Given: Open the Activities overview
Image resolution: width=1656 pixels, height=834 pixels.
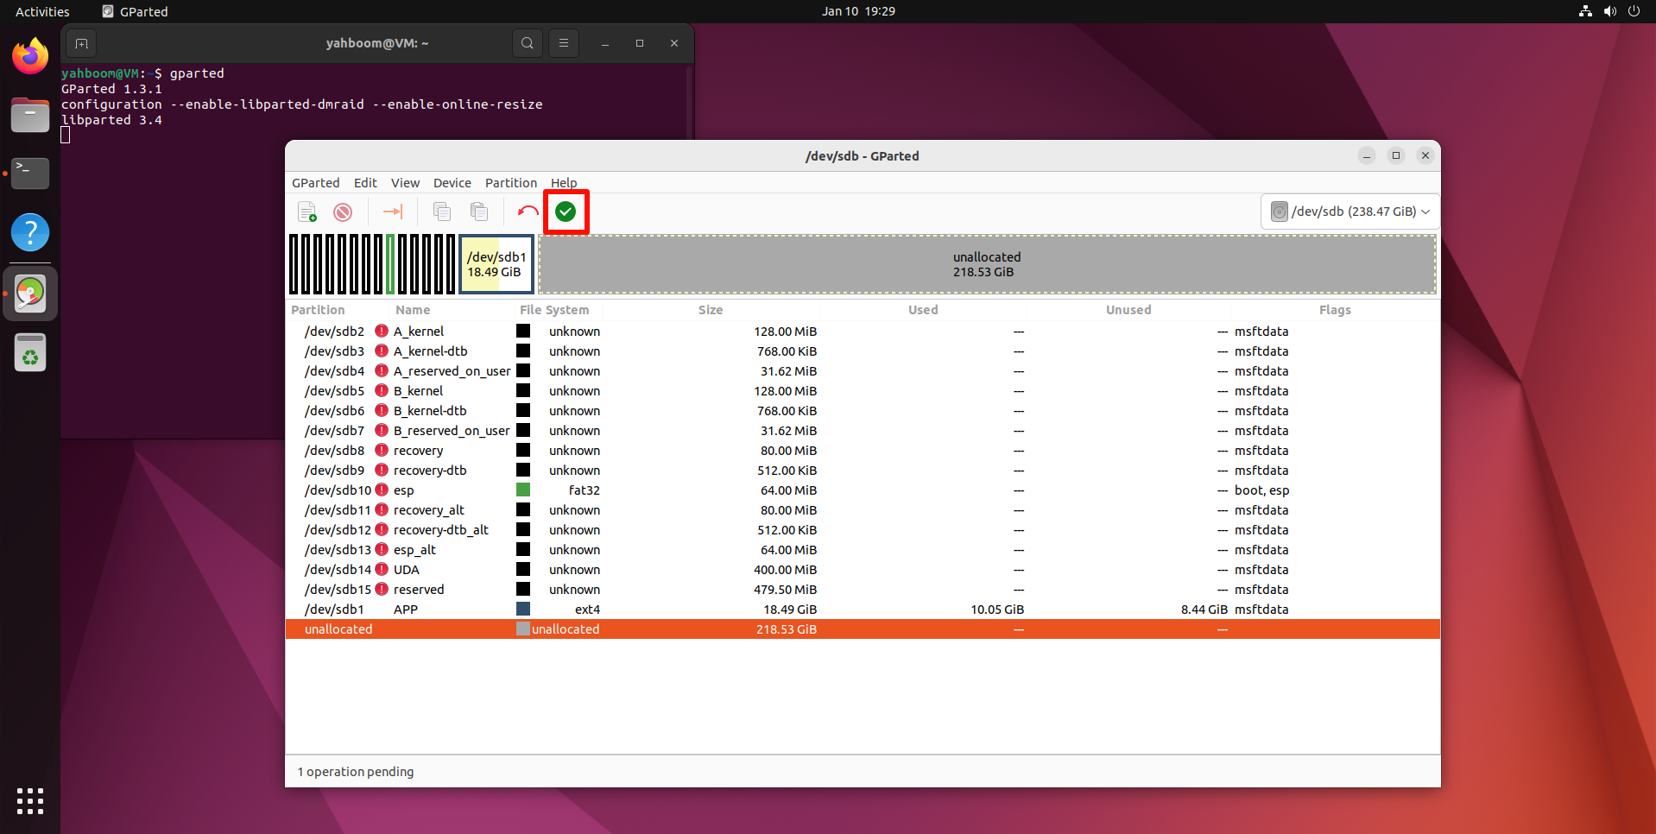Looking at the screenshot, I should 42,11.
